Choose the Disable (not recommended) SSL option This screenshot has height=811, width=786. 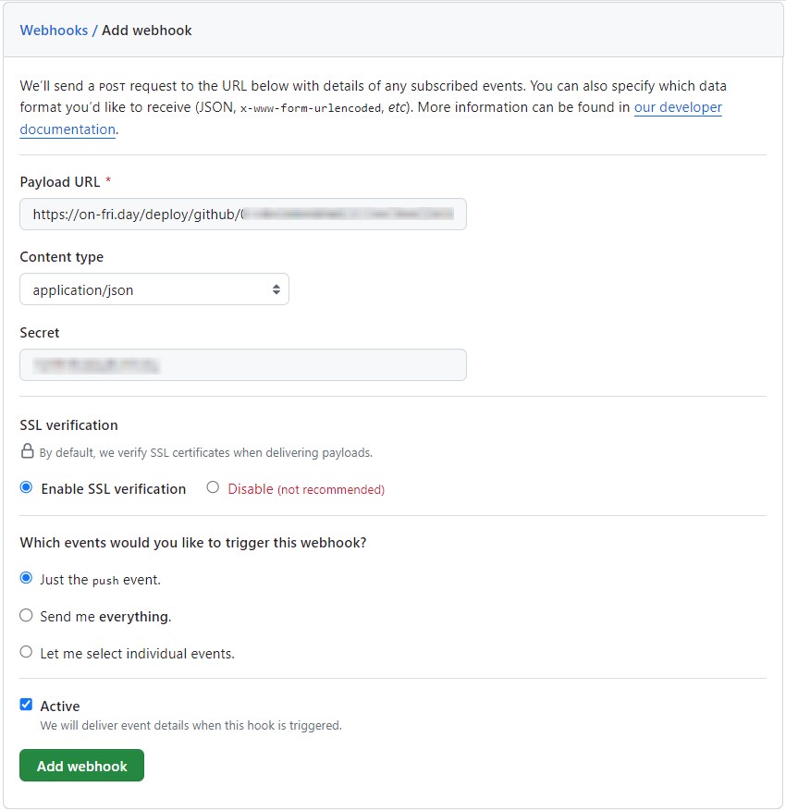pyautogui.click(x=213, y=487)
